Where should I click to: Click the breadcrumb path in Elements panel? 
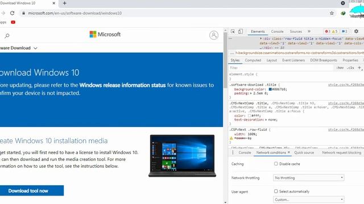pyautogui.click(x=300, y=53)
